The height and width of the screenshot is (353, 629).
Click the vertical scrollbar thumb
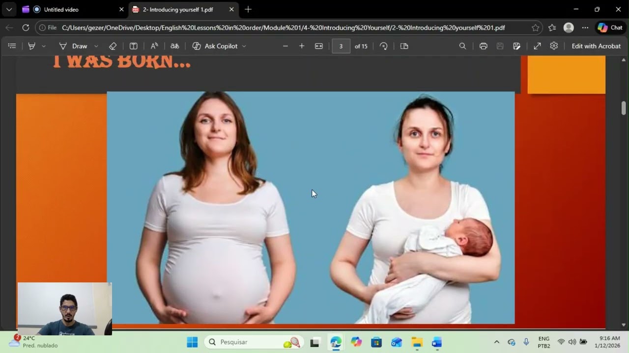624,108
